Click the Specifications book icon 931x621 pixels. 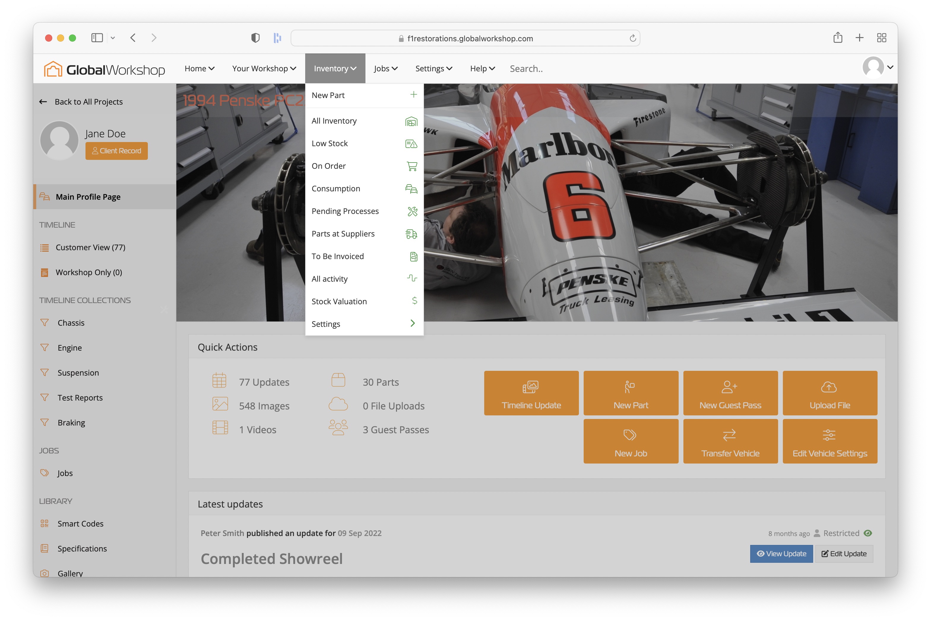click(x=44, y=549)
